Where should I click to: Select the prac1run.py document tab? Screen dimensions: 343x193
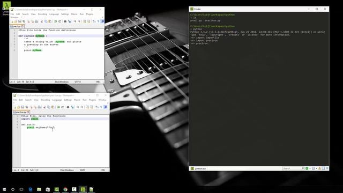click(x=21, y=112)
